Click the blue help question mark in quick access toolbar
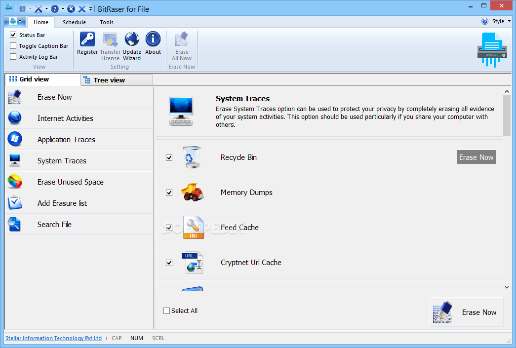 [x=55, y=9]
